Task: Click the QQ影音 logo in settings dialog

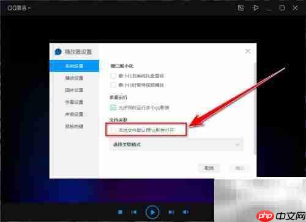Action: click(x=58, y=52)
